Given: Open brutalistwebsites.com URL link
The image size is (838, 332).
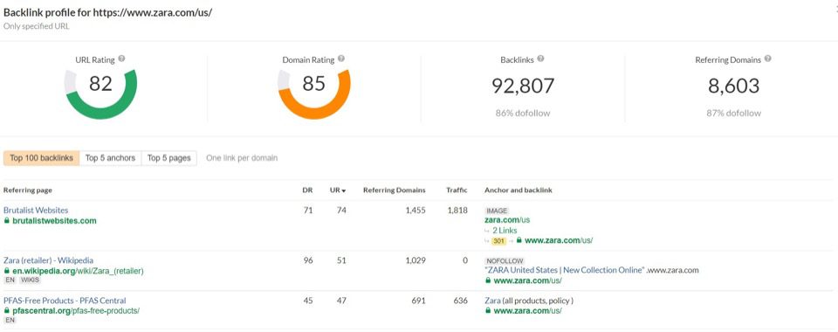Looking at the screenshot, I should pos(54,221).
